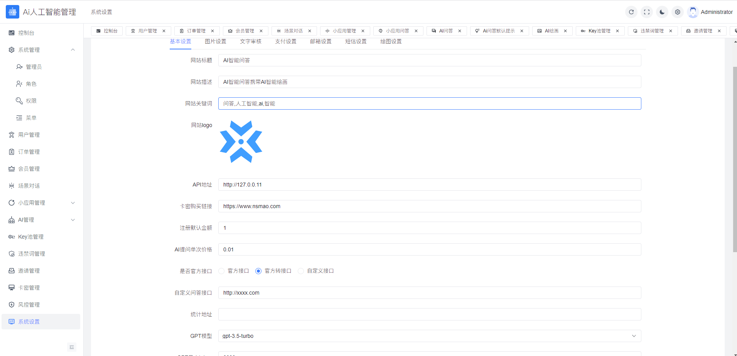Image resolution: width=737 pixels, height=356 pixels.
Task: Close the Key池管理 page tab
Action: coord(617,31)
